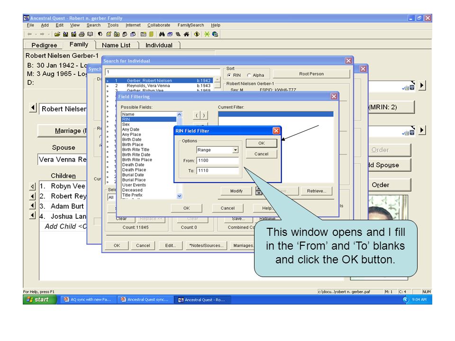Click OK in the Field Filtering dialog
The image size is (455, 341).
186,208
